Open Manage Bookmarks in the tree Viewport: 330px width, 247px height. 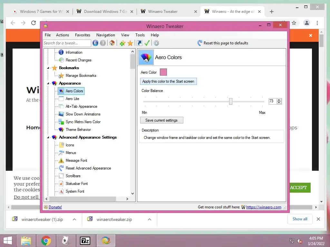tap(81, 75)
